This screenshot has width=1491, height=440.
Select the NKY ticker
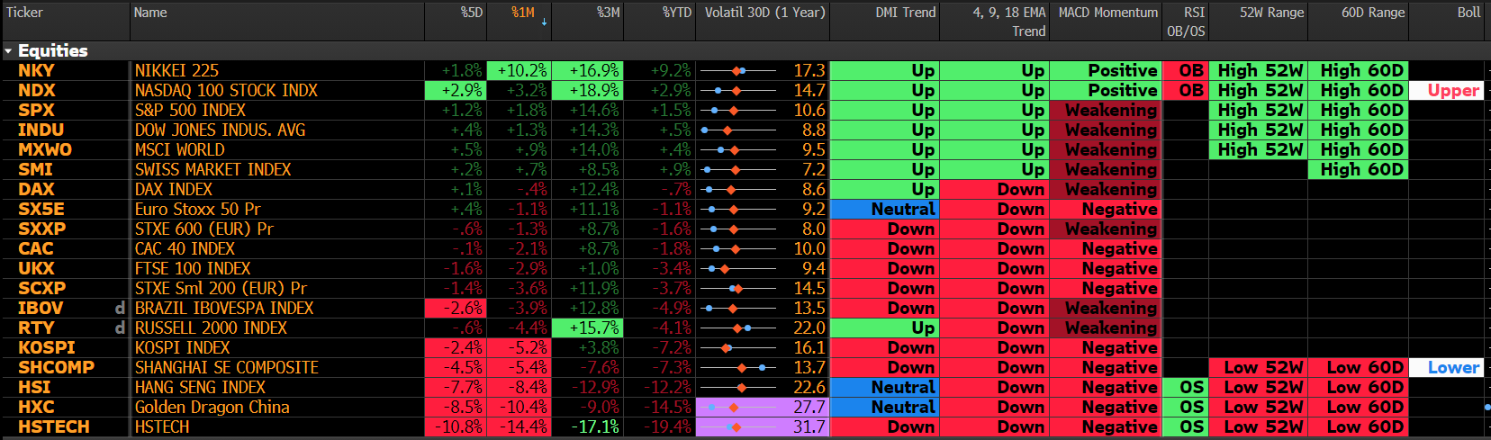pyautogui.click(x=36, y=70)
